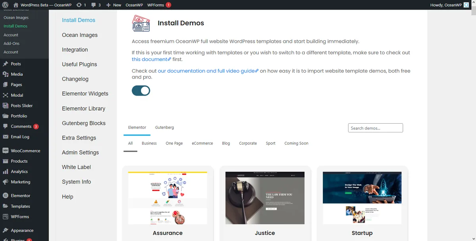Switch to the Elementor demos tab
476x241 pixels.
click(x=137, y=127)
